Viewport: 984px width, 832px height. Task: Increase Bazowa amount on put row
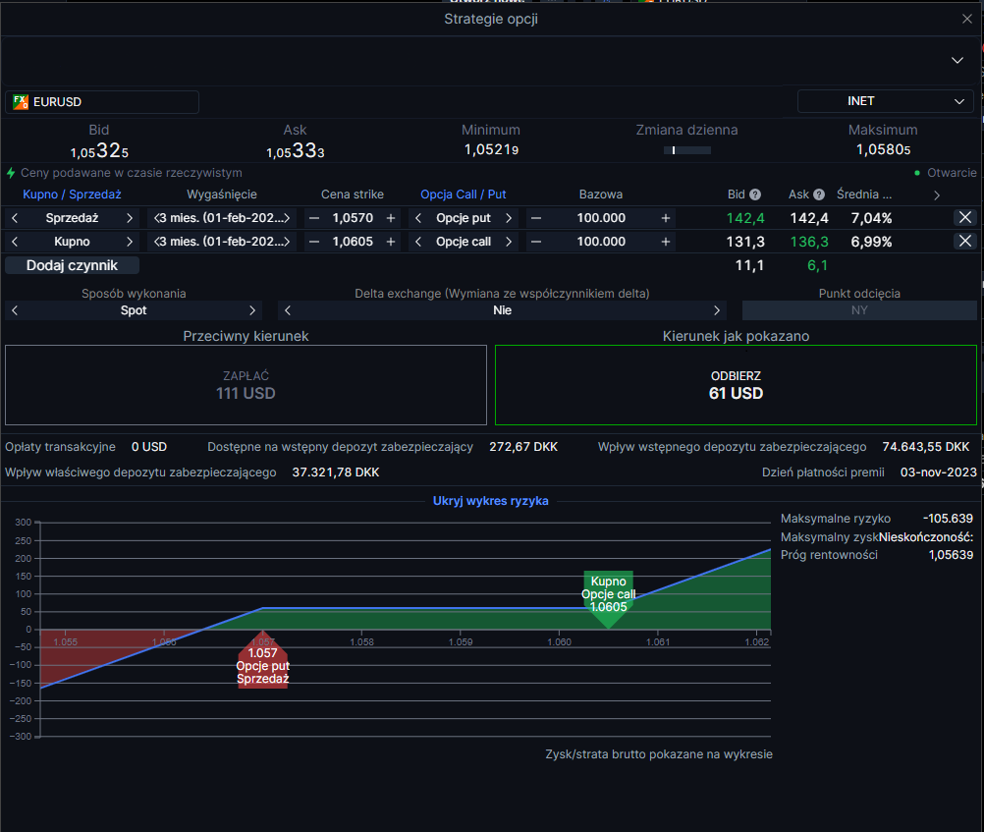point(665,218)
